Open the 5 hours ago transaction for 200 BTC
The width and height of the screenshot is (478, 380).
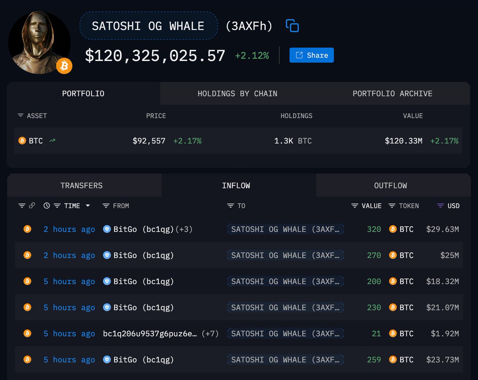click(x=69, y=282)
